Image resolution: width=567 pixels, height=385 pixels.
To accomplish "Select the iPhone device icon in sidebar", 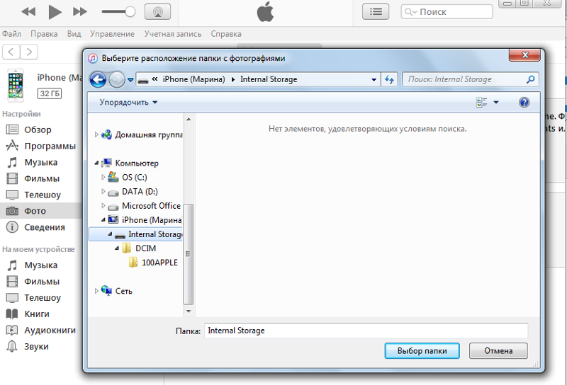I will [x=16, y=85].
